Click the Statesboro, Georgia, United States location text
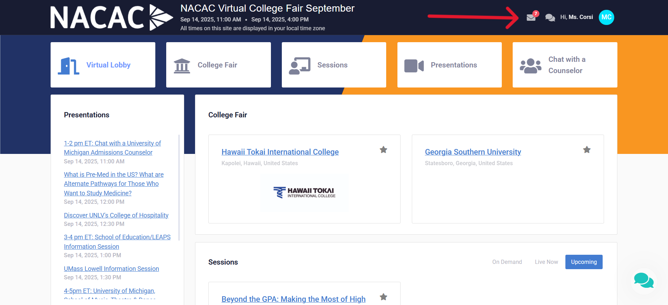The height and width of the screenshot is (305, 668). [x=469, y=163]
